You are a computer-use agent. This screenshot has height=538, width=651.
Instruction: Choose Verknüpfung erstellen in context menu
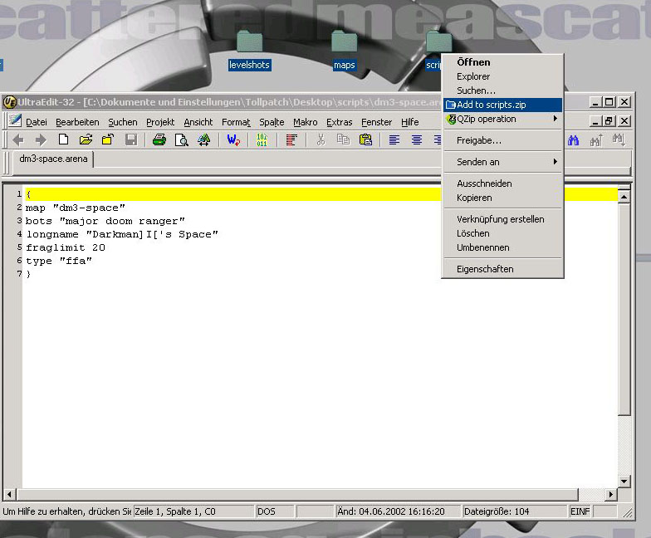coord(502,219)
